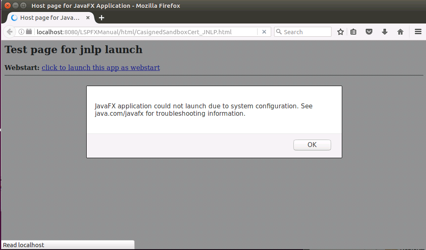Show site information via the info icon
426x250 pixels.
pos(21,32)
